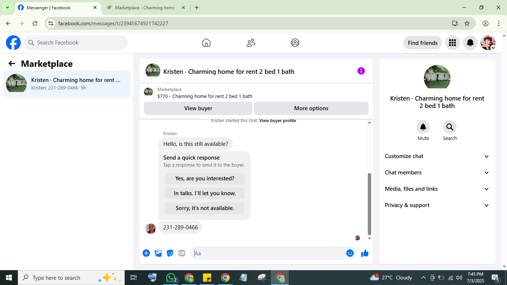Open Windows notification center icon
The height and width of the screenshot is (285, 507).
coord(495,278)
